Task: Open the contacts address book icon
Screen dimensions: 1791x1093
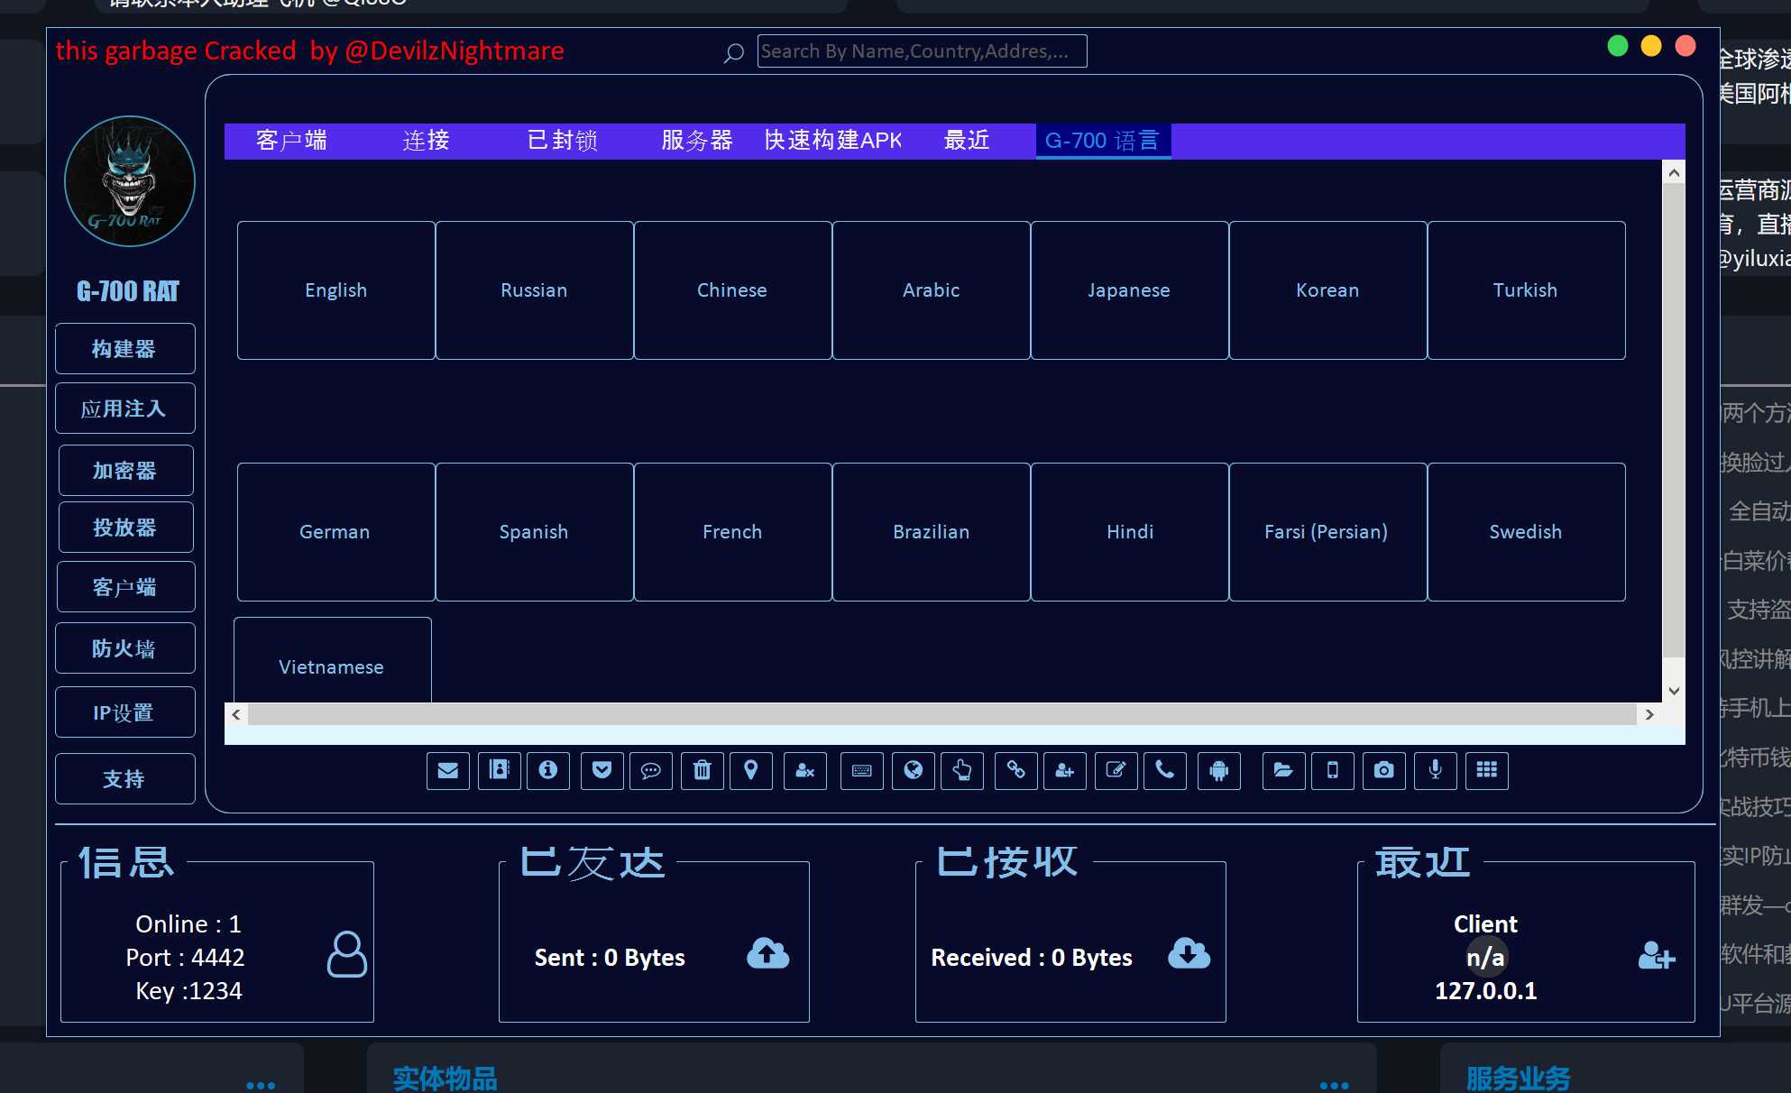Action: (499, 770)
